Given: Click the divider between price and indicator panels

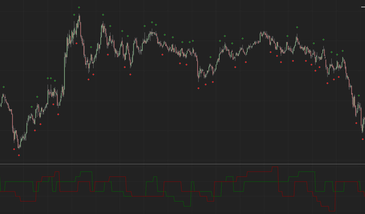Looking at the screenshot, I should (x=182, y=164).
